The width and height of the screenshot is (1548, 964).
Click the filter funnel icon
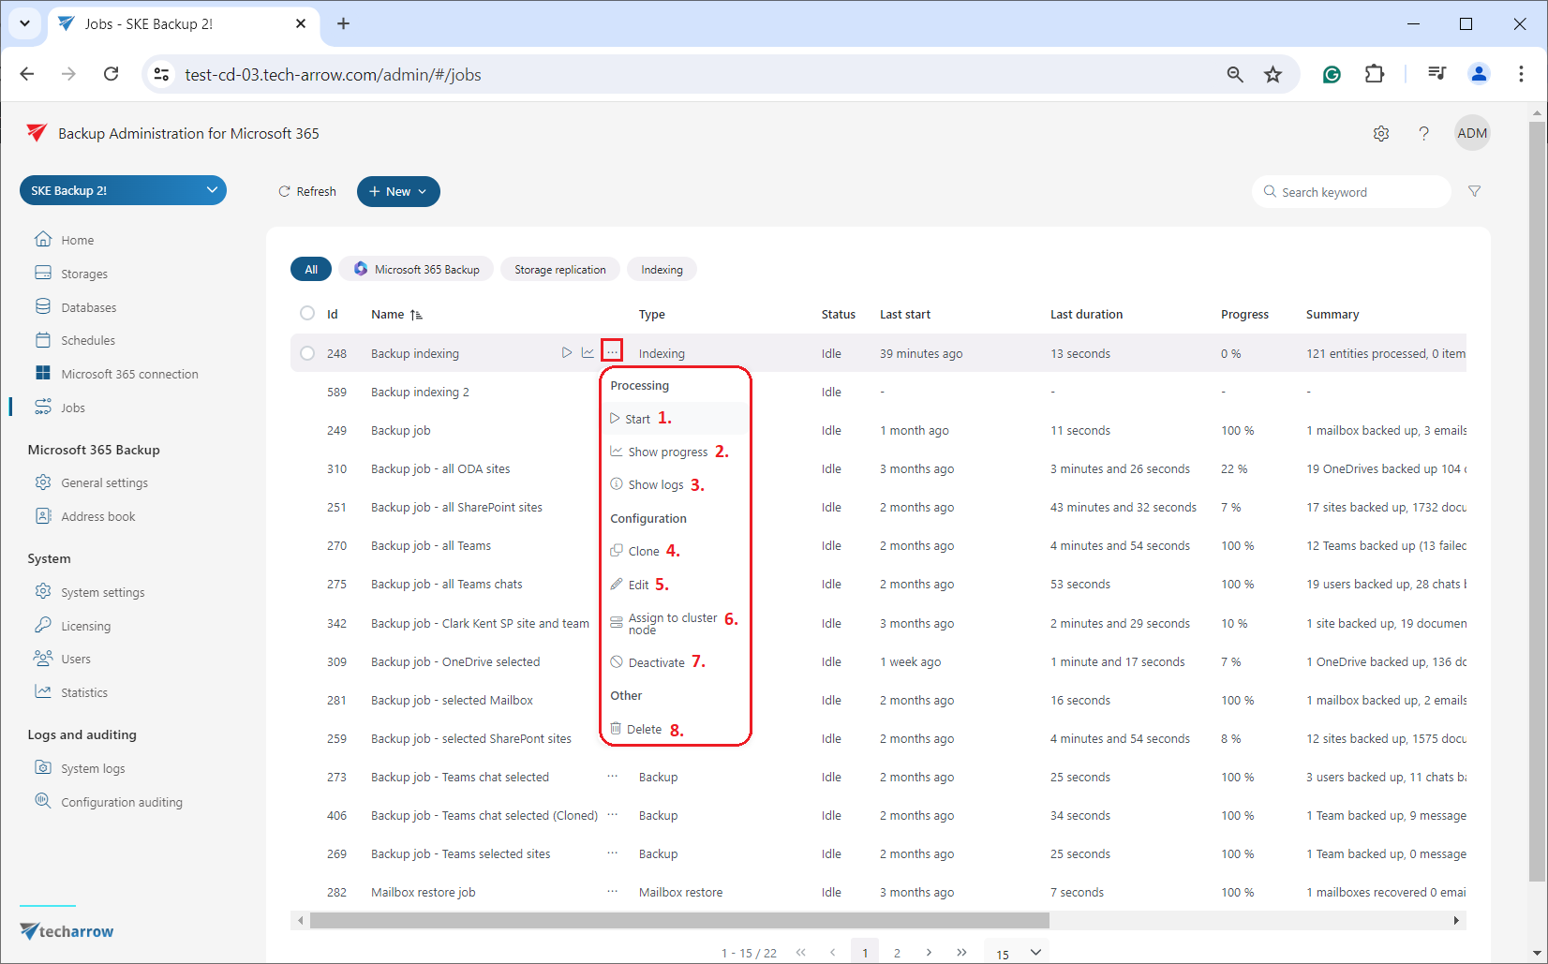click(x=1474, y=191)
